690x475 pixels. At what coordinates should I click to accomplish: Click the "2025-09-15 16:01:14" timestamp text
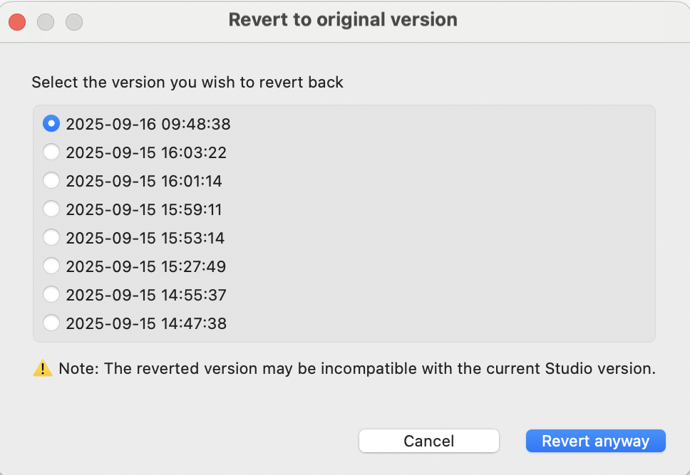pos(144,181)
